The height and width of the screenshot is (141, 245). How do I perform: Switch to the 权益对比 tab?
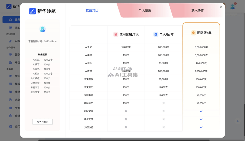pos(92,10)
